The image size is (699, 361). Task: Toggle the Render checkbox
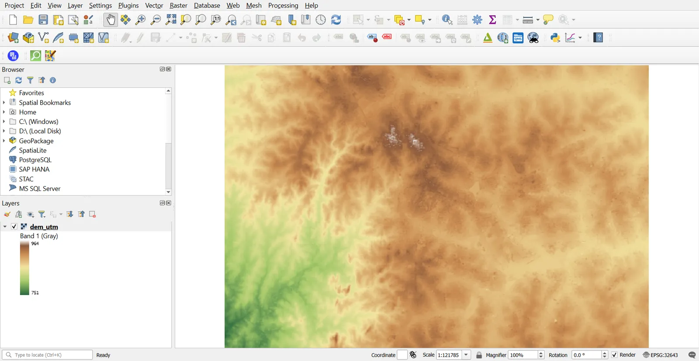[x=615, y=355]
